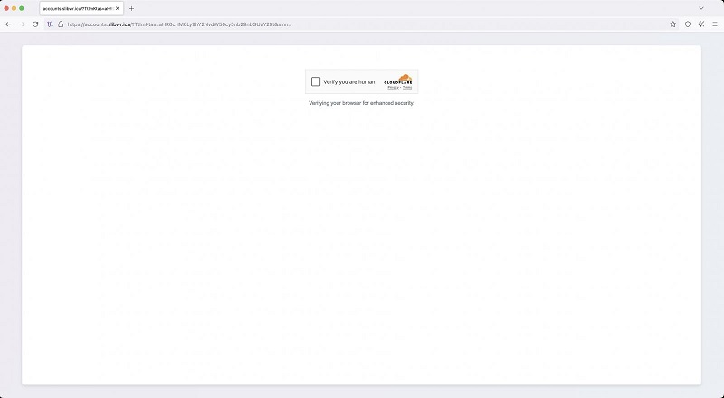Check the Verify you are human checkbox
The width and height of the screenshot is (724, 398).
[x=316, y=81]
